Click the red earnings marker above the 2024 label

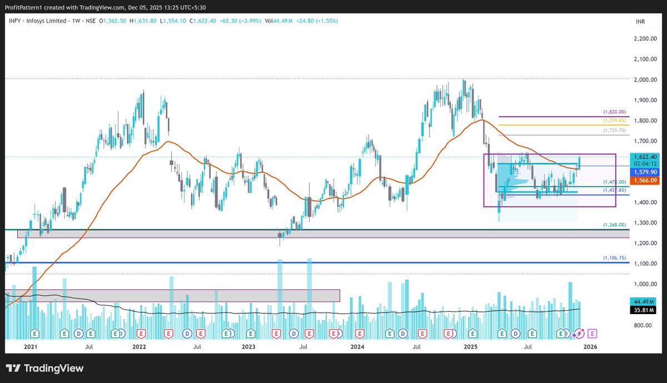[360, 334]
